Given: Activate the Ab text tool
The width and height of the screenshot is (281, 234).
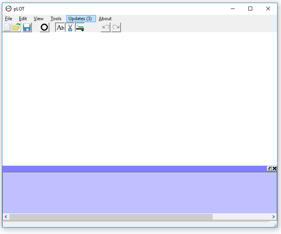Looking at the screenshot, I should (x=60, y=27).
